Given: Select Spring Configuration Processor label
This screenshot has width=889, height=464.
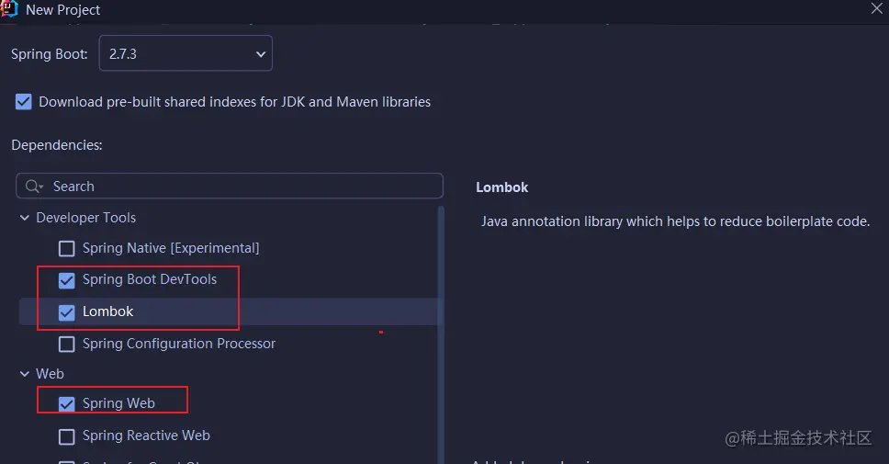Looking at the screenshot, I should pos(179,344).
